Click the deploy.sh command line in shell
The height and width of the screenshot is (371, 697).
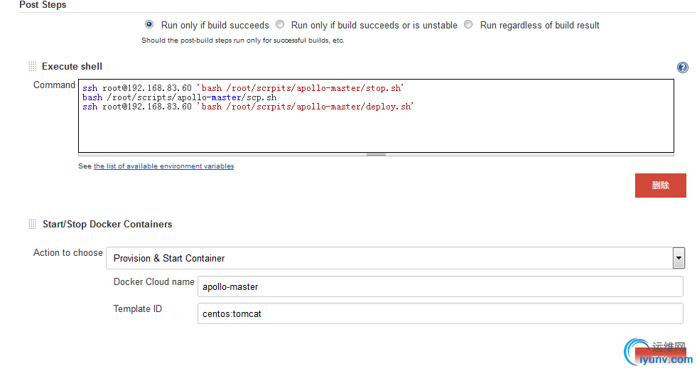tap(248, 107)
